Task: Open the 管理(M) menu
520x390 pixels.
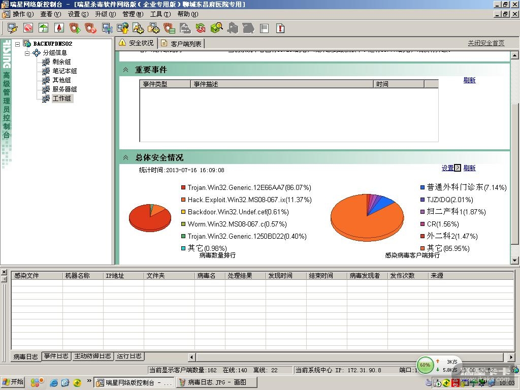Action: [133, 14]
